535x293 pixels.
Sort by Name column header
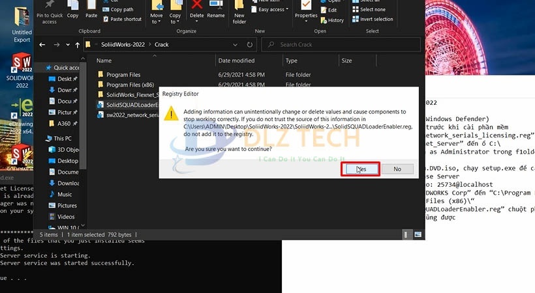[x=104, y=61]
